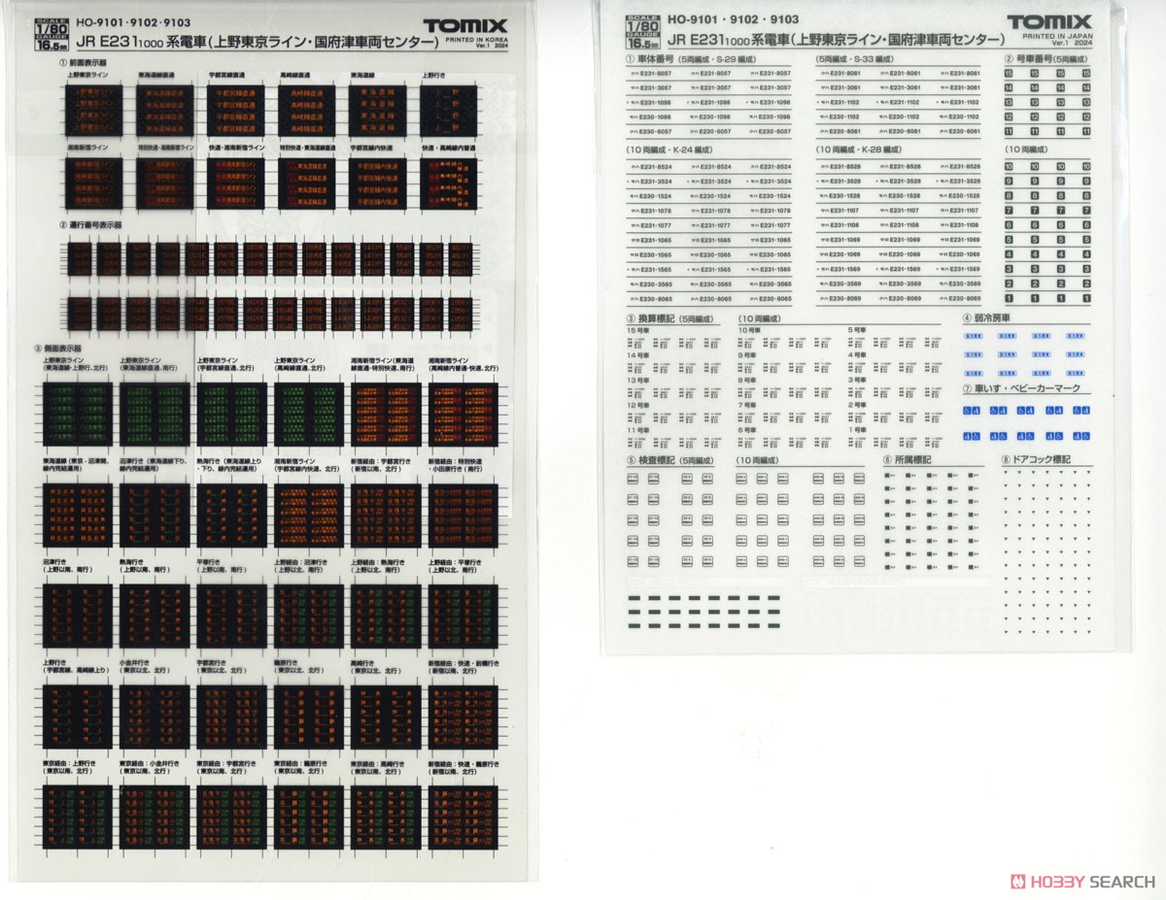
Task: Select the "④ 弱冷房車" heading
Action: [x=986, y=317]
